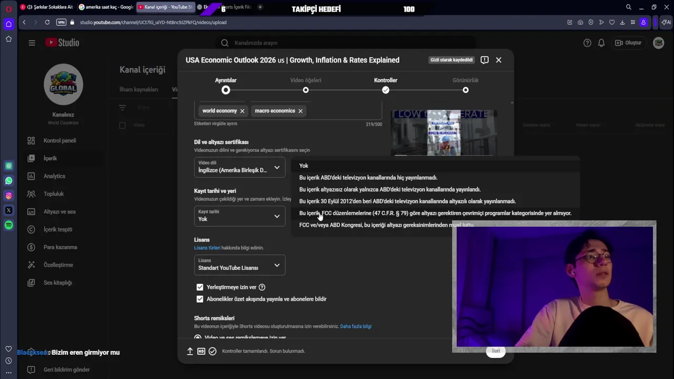The image size is (674, 379).
Task: Go to Kontroller step
Action: point(385,86)
